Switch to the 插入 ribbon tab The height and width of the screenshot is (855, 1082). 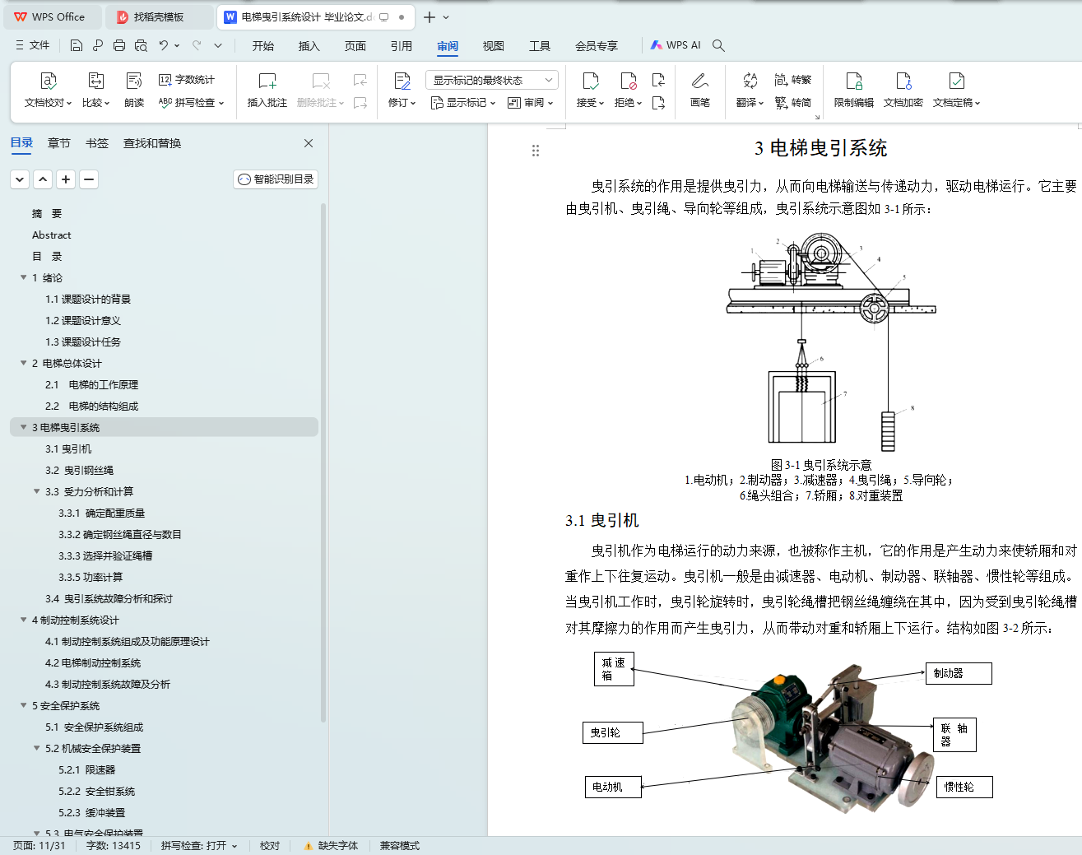(309, 46)
